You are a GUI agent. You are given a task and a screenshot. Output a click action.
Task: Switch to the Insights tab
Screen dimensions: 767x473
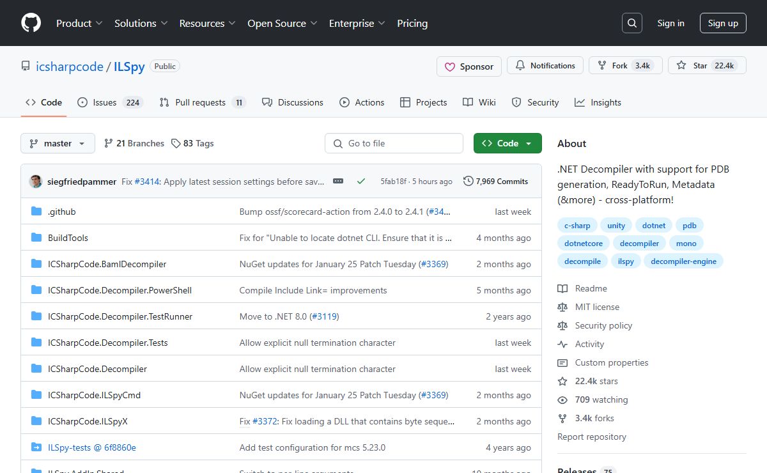pos(598,102)
